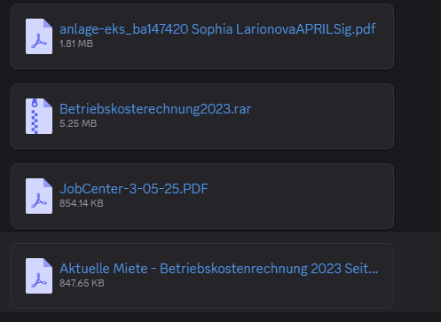441x322 pixels.
Task: Open the JobCenter-3-05-25.PDF file link
Action: tap(134, 189)
